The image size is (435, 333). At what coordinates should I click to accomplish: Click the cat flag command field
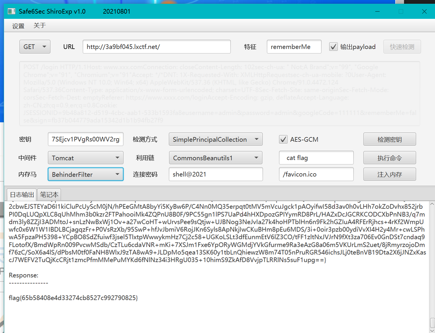pyautogui.click(x=316, y=158)
